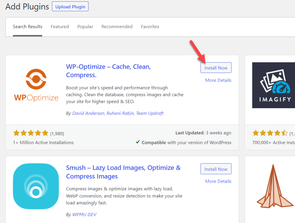Click the Smush description text
Viewport: 295px width, 223px height.
[x=124, y=196]
